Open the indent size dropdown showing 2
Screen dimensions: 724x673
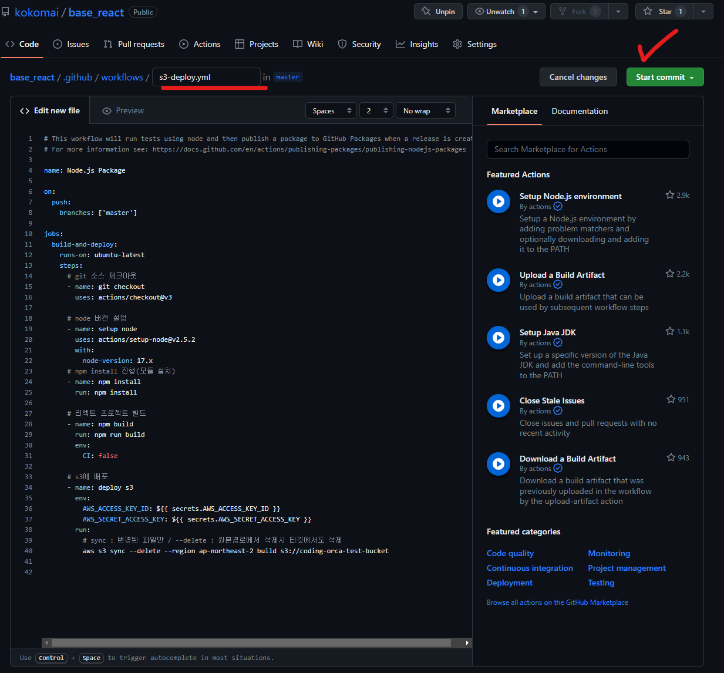(x=376, y=110)
